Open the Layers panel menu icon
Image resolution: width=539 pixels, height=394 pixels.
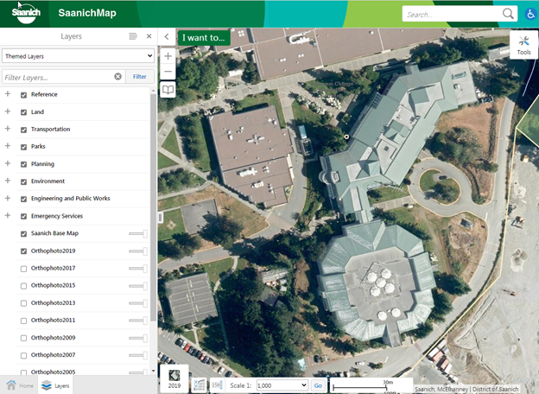point(133,36)
